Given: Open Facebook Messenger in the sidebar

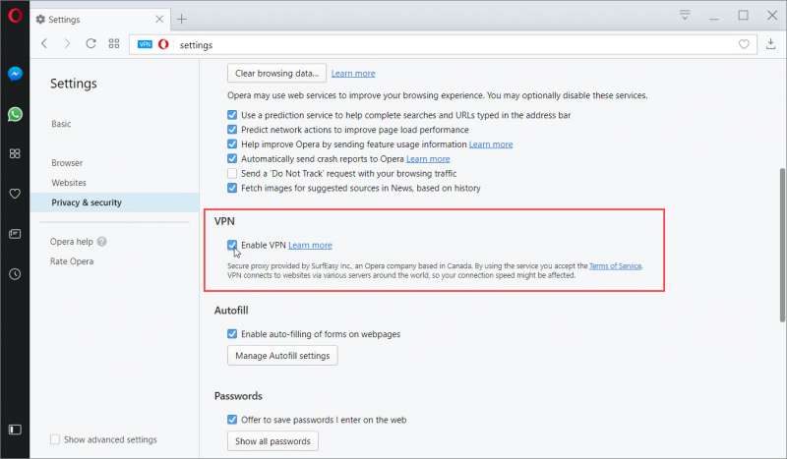Looking at the screenshot, I should click(x=15, y=74).
